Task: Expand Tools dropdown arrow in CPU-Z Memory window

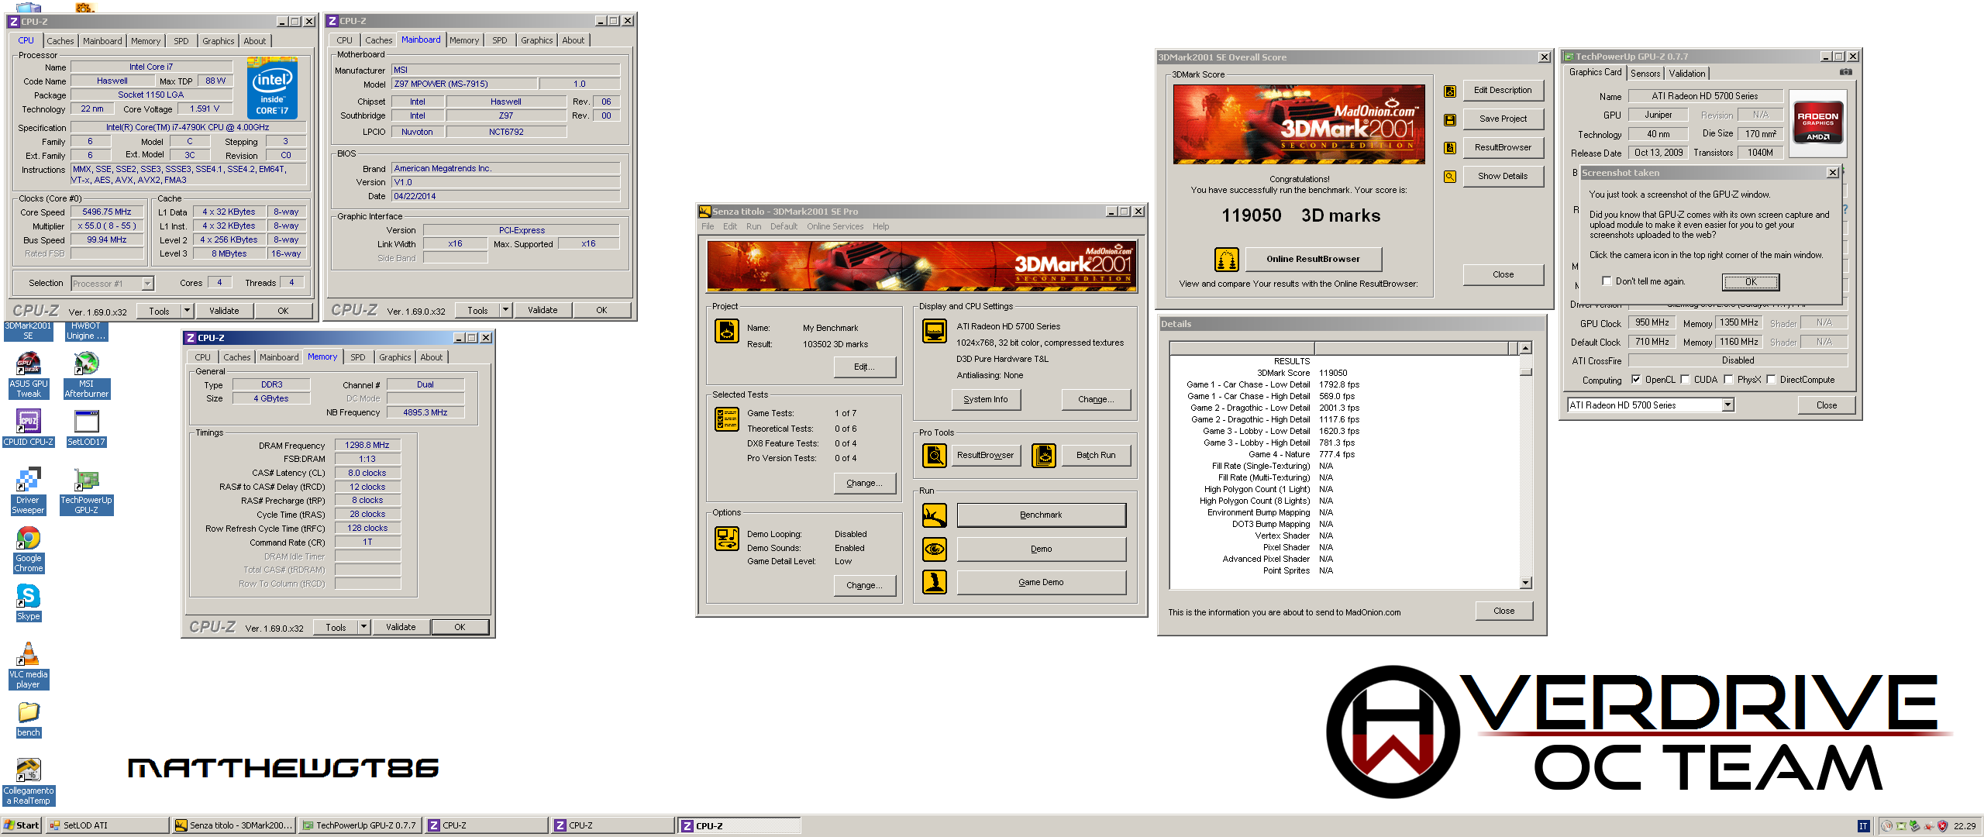Action: pyautogui.click(x=363, y=627)
